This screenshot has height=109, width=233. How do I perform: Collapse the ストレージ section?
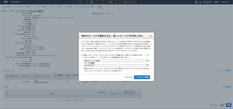click(x=2, y=70)
